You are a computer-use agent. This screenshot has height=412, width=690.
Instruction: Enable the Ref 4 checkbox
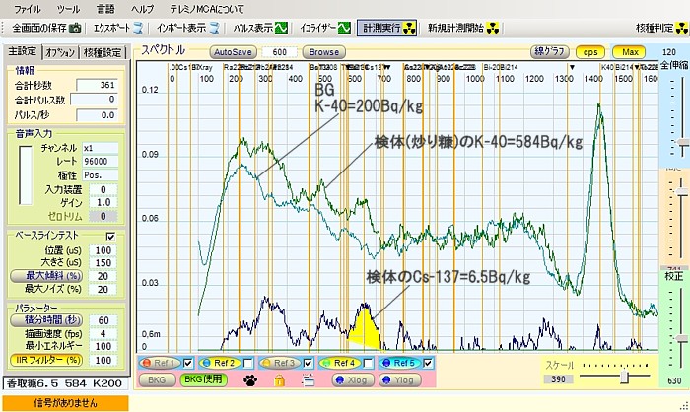point(368,363)
